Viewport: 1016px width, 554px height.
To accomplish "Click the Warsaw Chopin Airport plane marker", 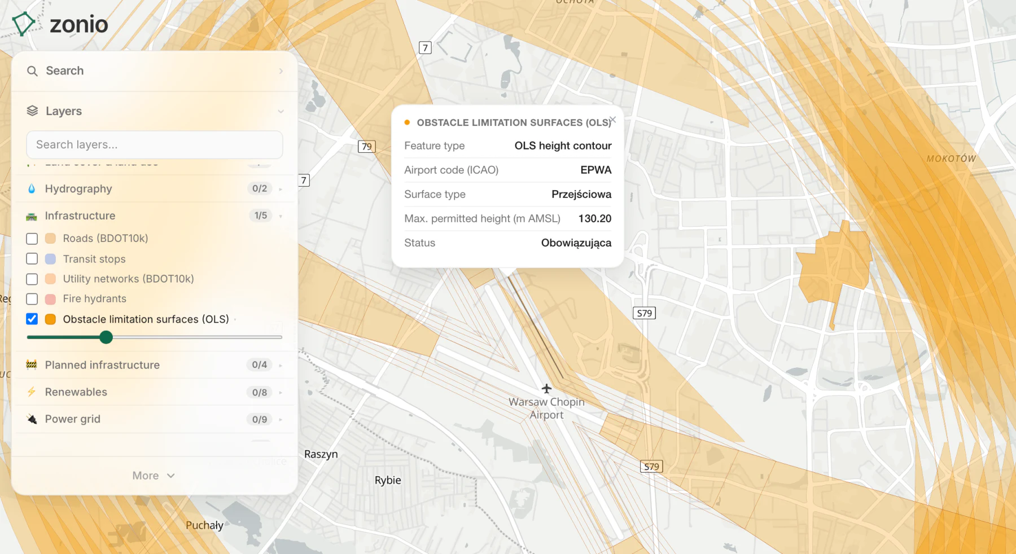I will (546, 389).
